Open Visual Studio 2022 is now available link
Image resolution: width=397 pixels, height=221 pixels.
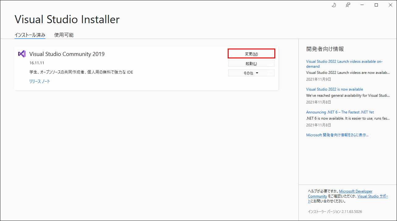click(x=335, y=89)
